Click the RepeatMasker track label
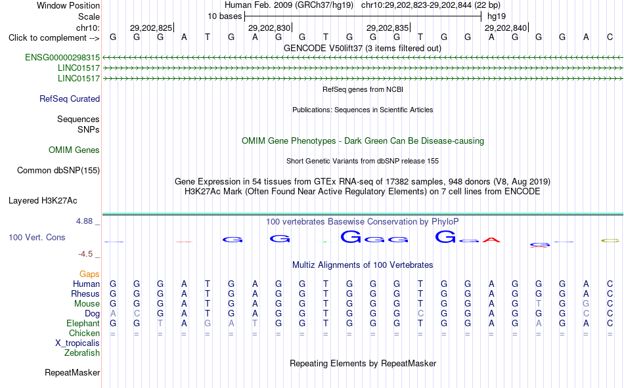 pos(72,372)
